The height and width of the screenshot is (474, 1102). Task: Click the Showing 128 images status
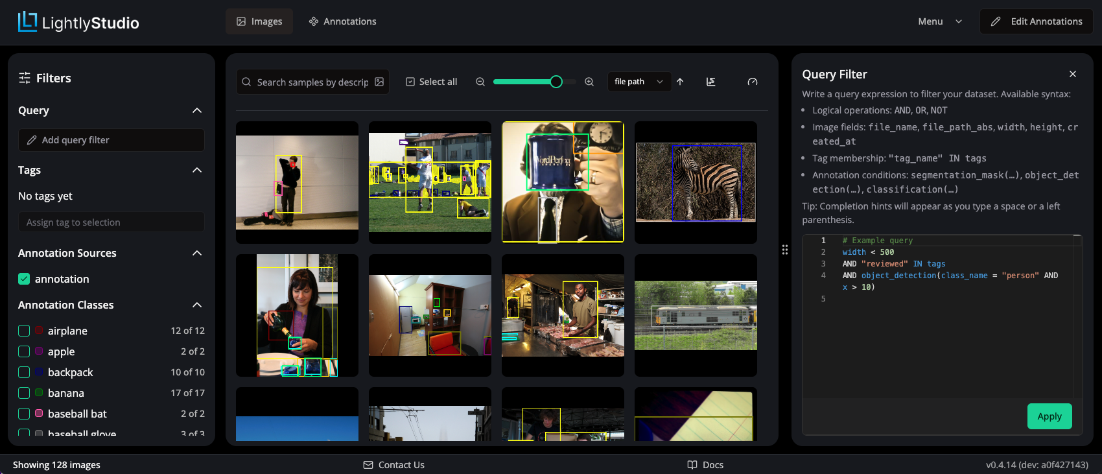[56, 465]
